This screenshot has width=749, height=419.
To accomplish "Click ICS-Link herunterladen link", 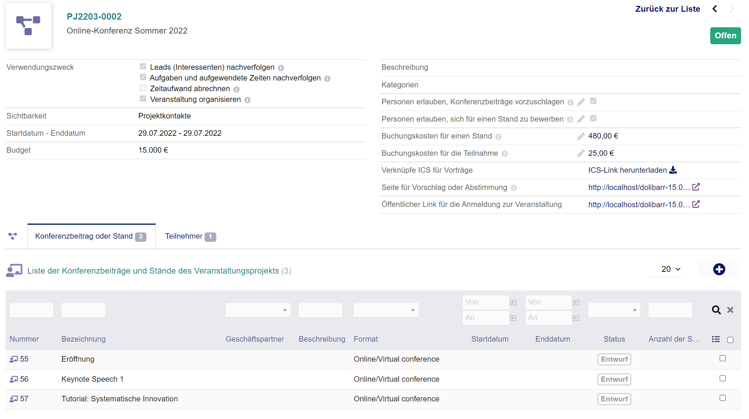I will pos(628,170).
